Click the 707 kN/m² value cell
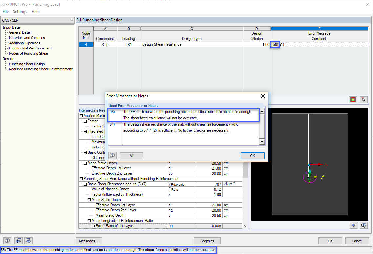Viewport: 373px width, 254px height. pos(208,184)
